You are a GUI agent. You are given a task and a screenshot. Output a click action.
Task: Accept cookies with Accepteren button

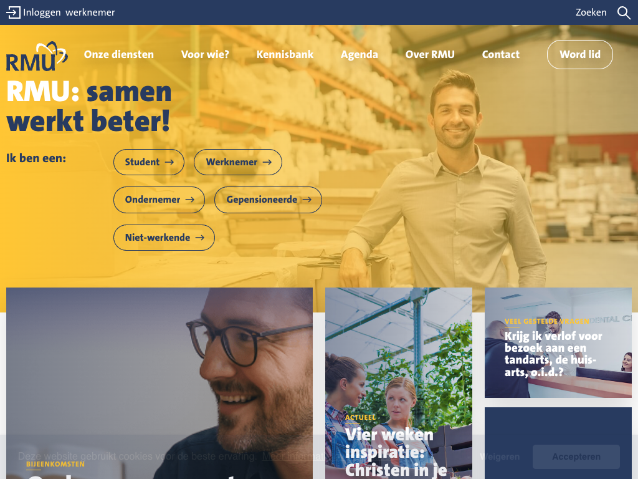pyautogui.click(x=576, y=457)
